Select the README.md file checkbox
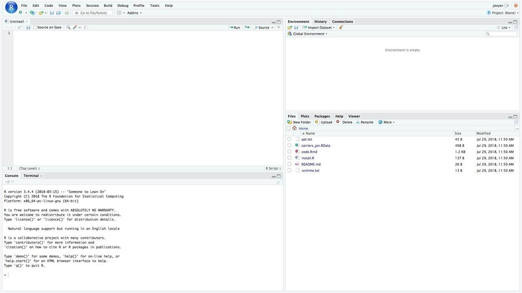This screenshot has width=522, height=293. 289,165
